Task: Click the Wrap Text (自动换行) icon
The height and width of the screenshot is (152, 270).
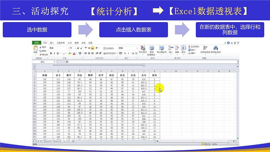Action: [104, 48]
